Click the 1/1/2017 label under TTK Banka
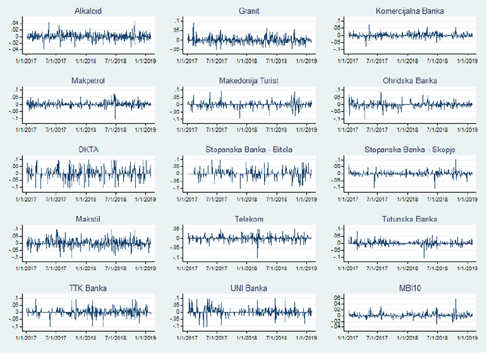487x353 pixels. [26, 337]
